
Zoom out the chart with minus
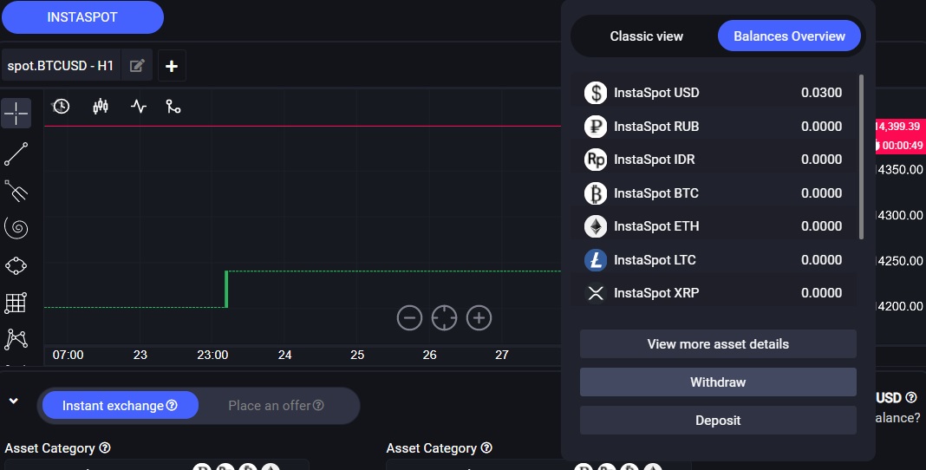coord(409,317)
